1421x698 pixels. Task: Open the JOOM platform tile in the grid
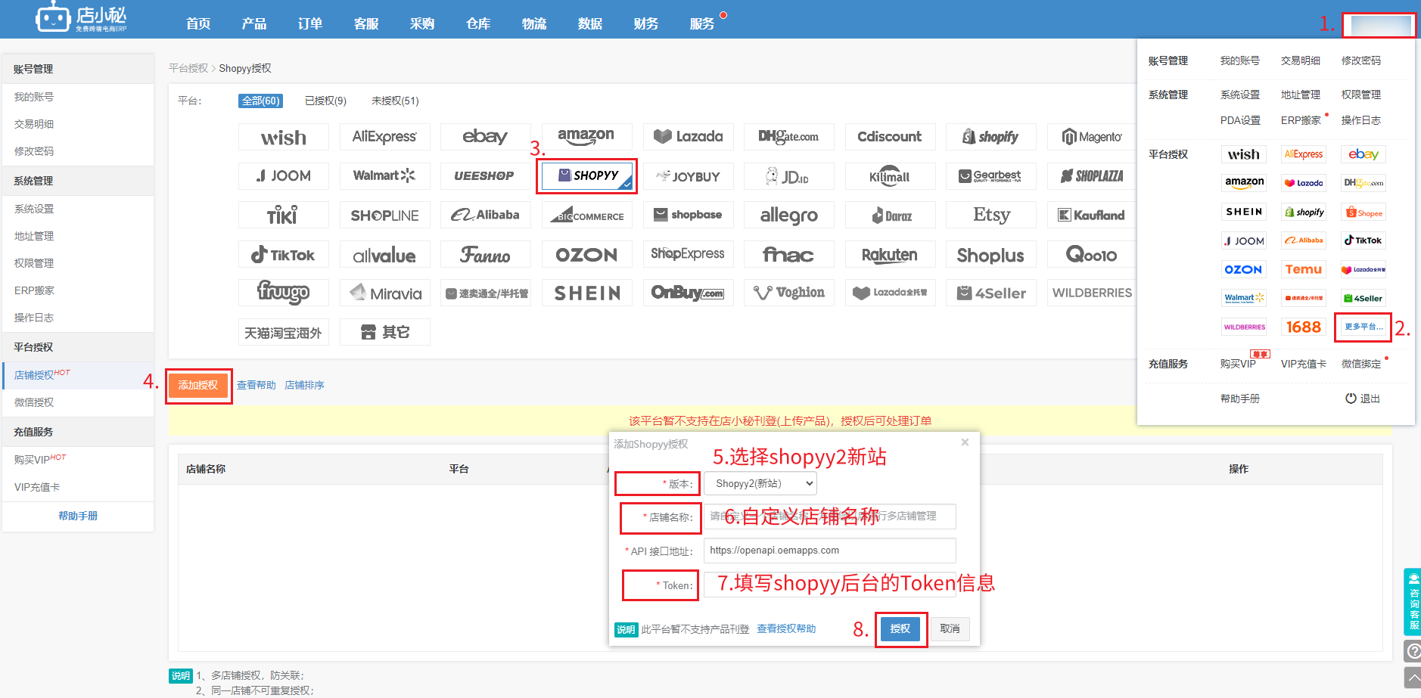click(x=284, y=176)
